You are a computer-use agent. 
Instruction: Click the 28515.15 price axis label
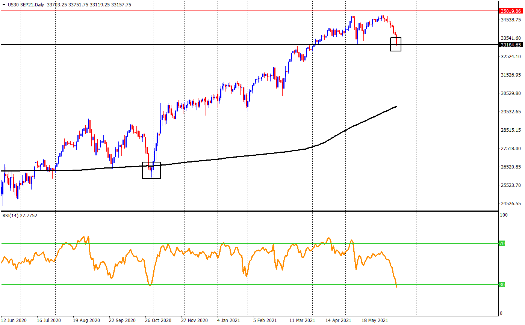pyautogui.click(x=511, y=130)
